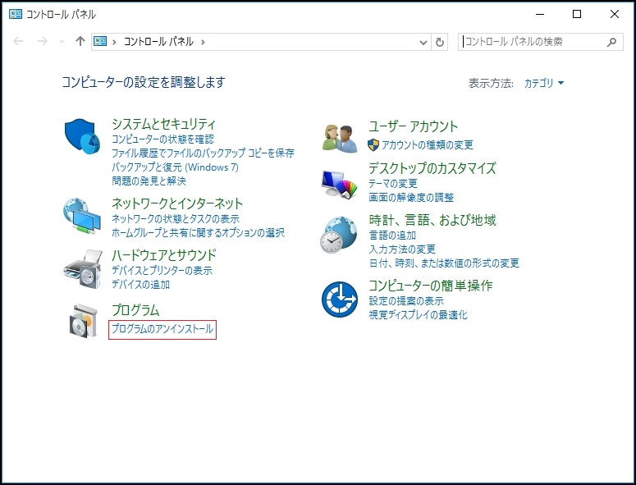
Task: Open 設定の提案の表示 link
Action: pyautogui.click(x=406, y=301)
